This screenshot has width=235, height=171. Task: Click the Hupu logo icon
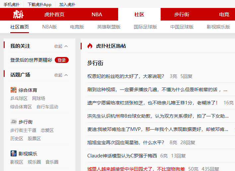pyautogui.click(x=18, y=14)
